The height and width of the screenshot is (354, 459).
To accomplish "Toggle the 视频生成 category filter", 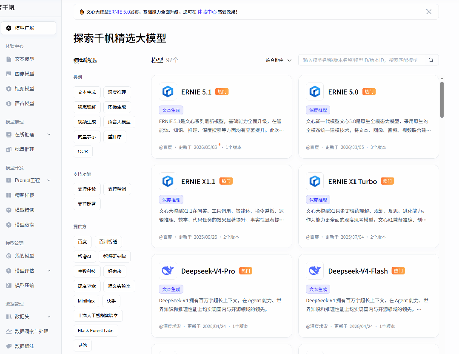I will tap(87, 122).
